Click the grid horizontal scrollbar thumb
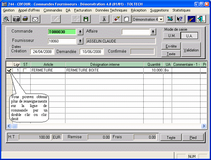Image resolution: width=211 pixels, height=160 pixels. pos(14,126)
